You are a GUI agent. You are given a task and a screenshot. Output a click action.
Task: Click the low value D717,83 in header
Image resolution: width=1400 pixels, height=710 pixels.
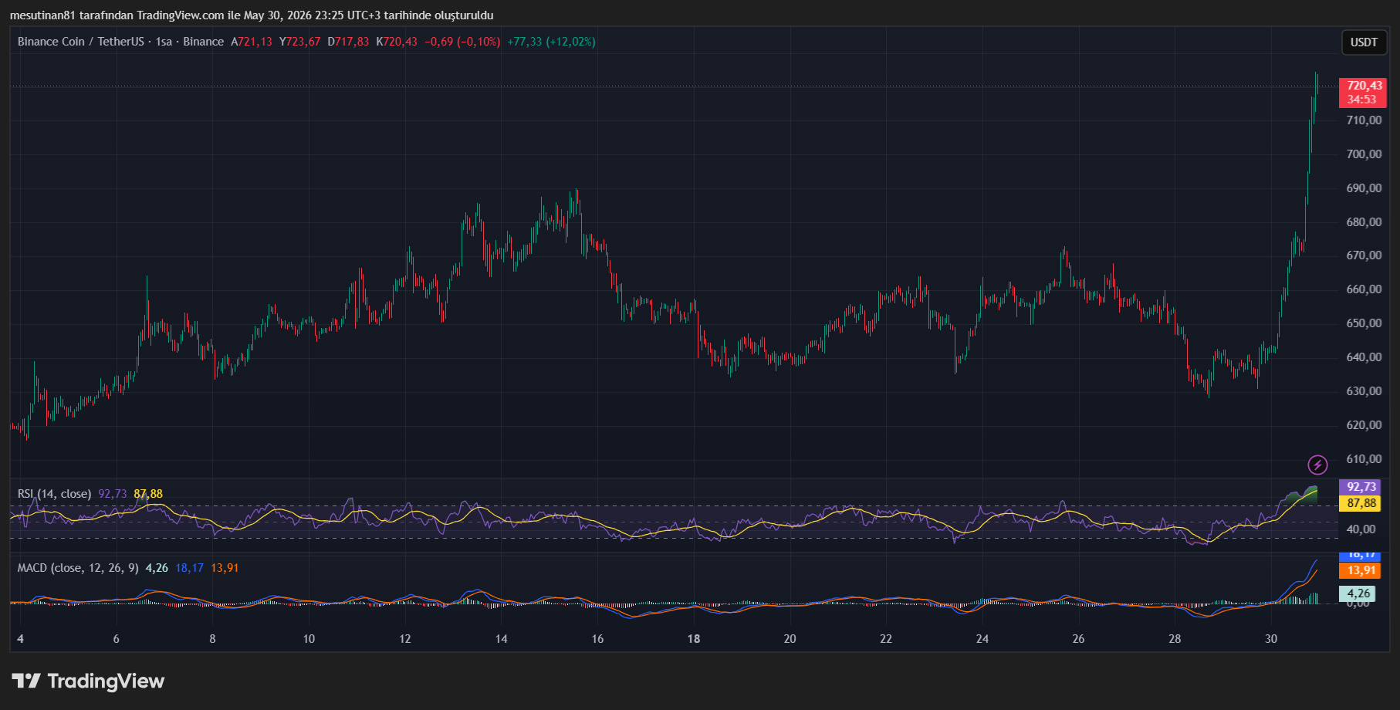click(x=348, y=42)
